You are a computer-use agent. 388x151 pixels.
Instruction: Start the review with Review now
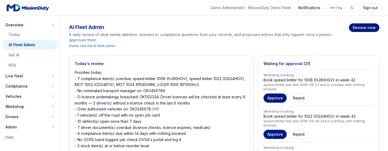pos(364,28)
